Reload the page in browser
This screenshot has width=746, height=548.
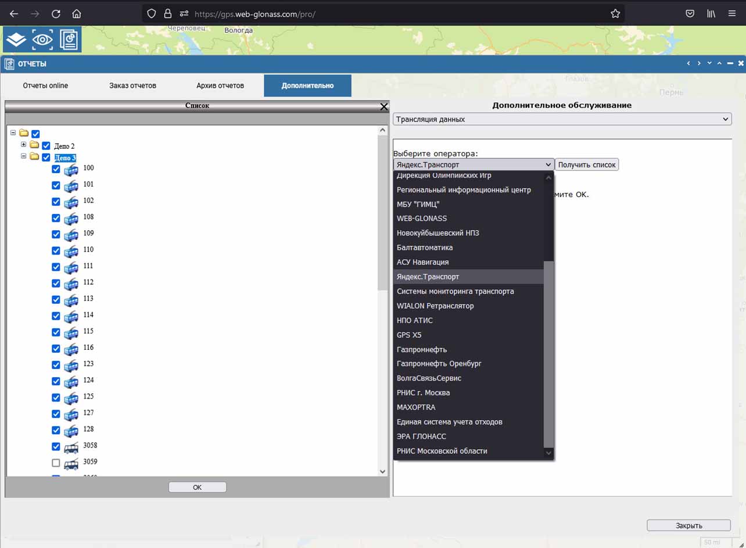coord(56,13)
